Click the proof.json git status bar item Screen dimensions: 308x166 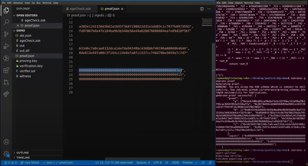64,163
